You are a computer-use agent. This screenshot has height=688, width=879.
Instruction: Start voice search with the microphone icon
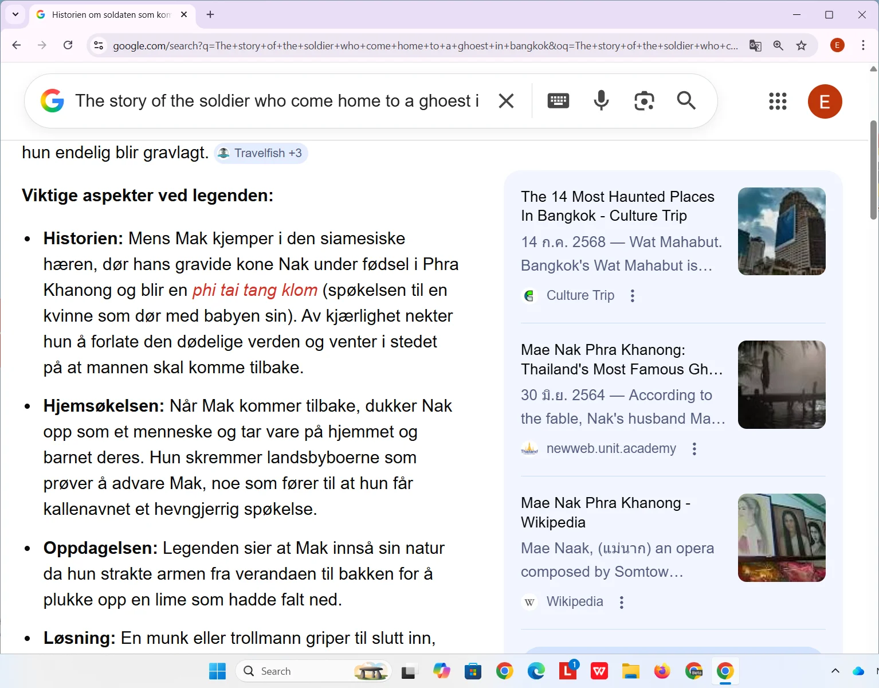[601, 100]
